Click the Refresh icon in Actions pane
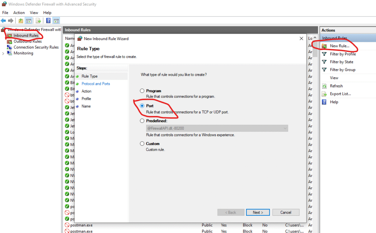This screenshot has height=233, width=376. 324,86
